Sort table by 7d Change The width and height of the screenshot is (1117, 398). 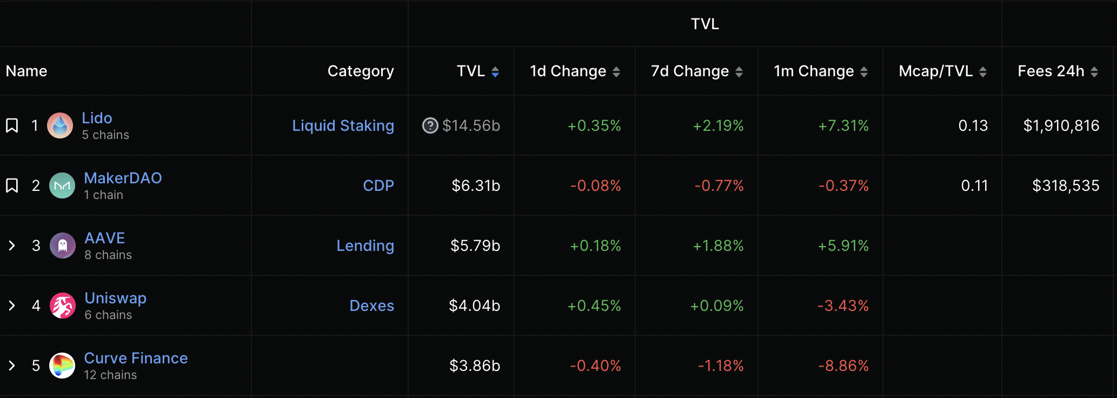coord(739,72)
